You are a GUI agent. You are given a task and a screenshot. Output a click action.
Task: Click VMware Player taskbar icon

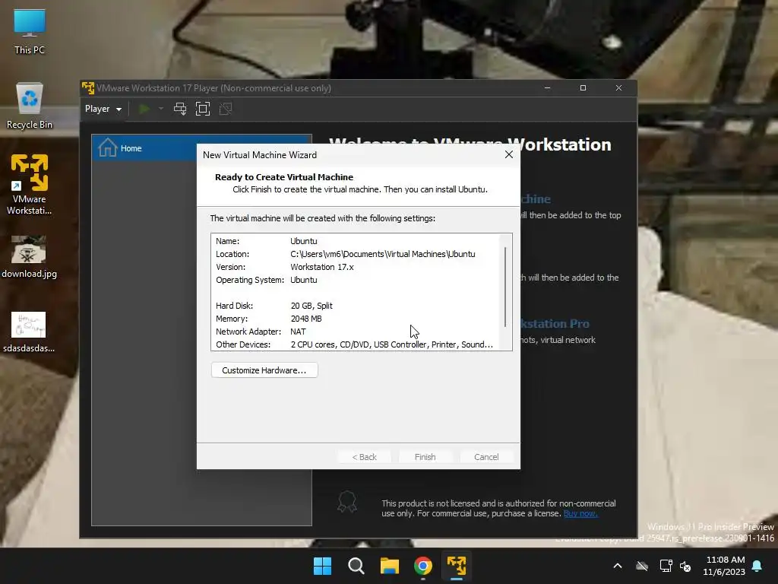[457, 566]
